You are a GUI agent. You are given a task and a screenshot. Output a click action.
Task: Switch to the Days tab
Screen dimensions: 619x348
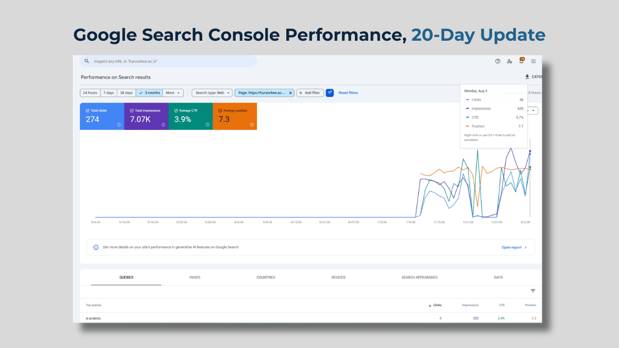pyautogui.click(x=498, y=277)
